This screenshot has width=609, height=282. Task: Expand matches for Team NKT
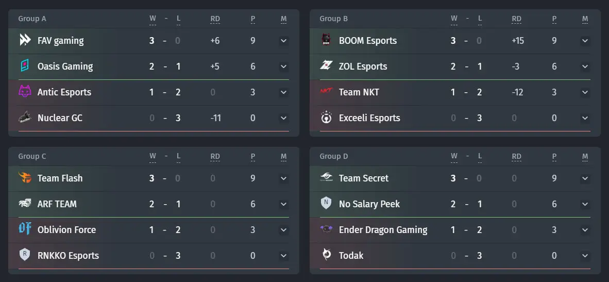[x=585, y=92]
